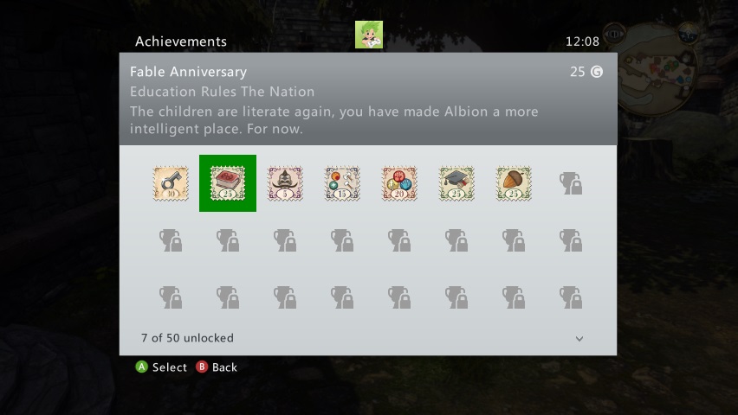Viewport: 738px width, 415px height.
Task: Open the mustache helmet achievement stamp
Action: 285,183
